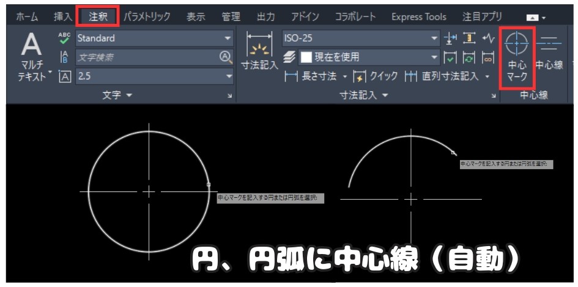Open the ホーム ribbon tab

click(x=27, y=17)
